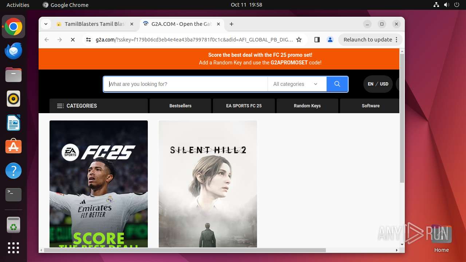Click the network status icon in top bar

click(x=436, y=5)
